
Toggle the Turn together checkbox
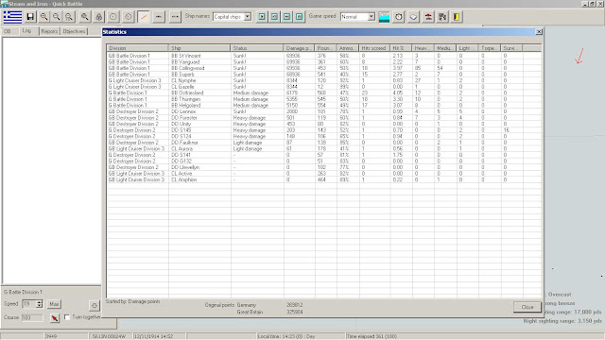67,317
